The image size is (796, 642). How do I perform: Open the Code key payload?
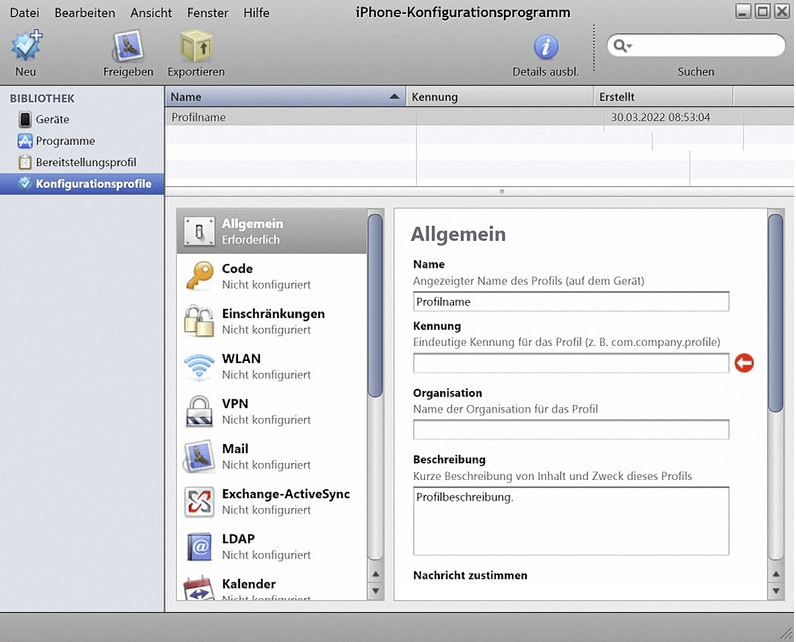point(199,276)
